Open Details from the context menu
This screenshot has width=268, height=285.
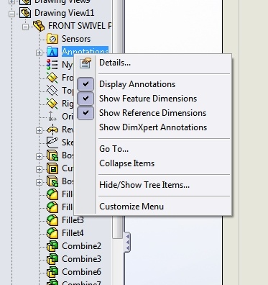(115, 63)
